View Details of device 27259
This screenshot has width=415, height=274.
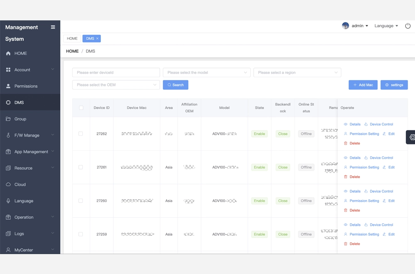pos(352,225)
